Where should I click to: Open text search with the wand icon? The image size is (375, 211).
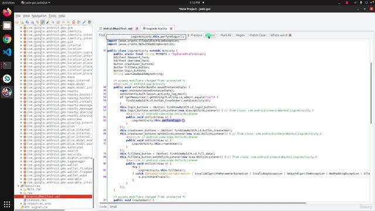[x=48, y=22]
